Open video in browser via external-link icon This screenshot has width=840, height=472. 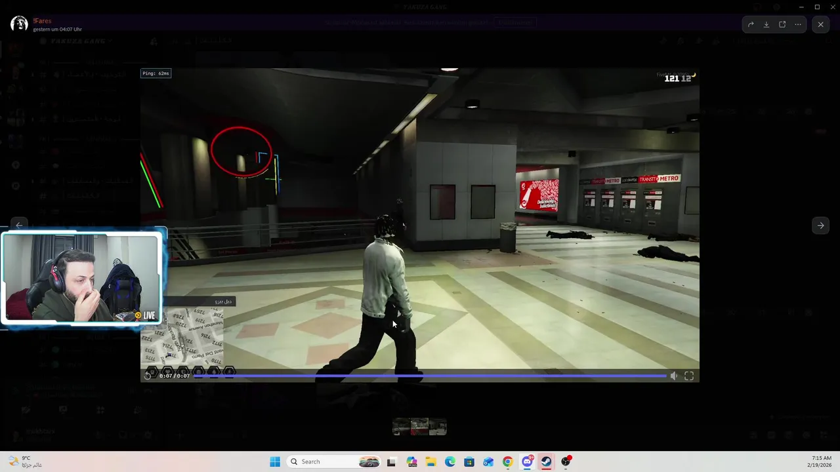(x=782, y=24)
